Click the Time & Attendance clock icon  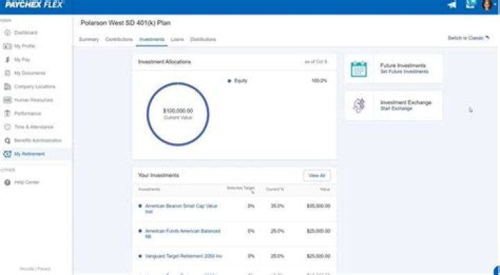point(7,127)
